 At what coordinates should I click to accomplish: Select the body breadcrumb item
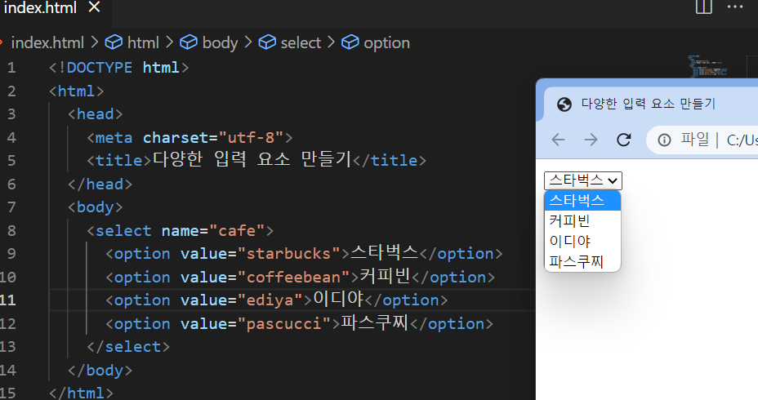220,43
